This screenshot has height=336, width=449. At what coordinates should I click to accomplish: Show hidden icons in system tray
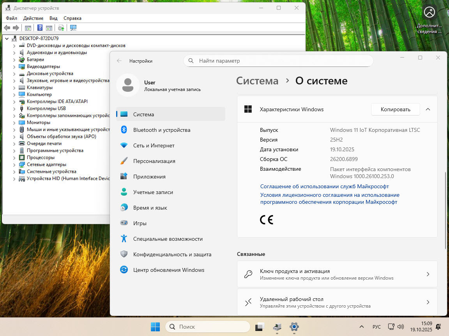click(x=361, y=327)
